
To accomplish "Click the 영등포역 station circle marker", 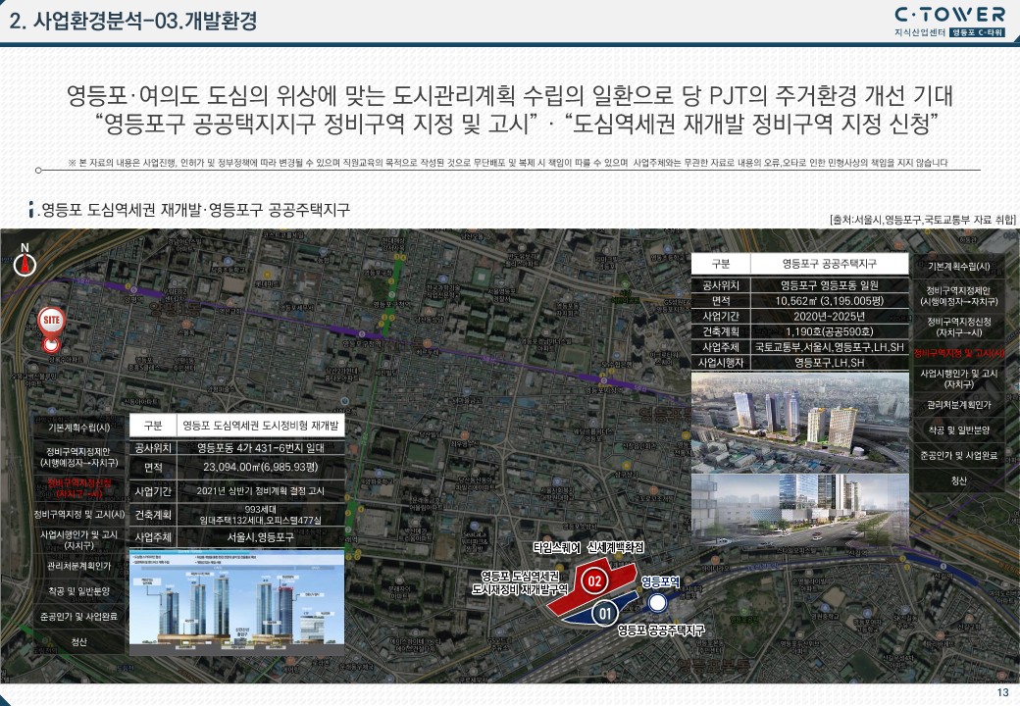I will (x=659, y=602).
